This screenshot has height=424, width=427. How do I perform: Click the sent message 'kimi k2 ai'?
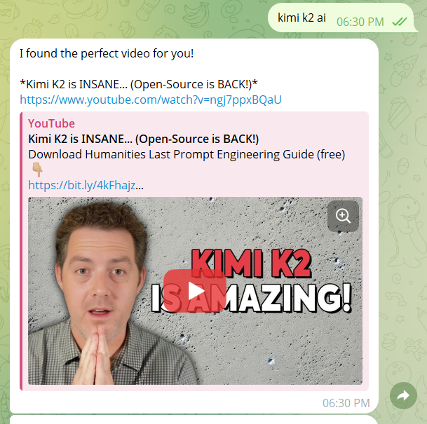301,18
